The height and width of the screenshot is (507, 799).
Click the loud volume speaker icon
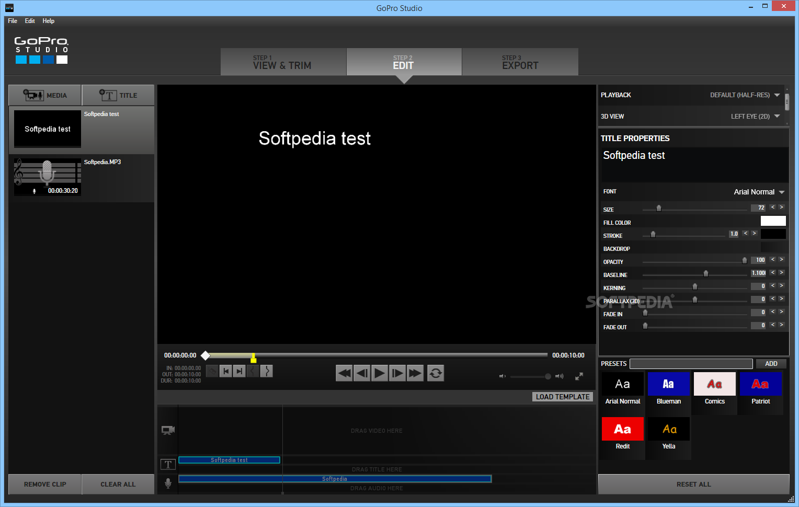[x=560, y=376]
